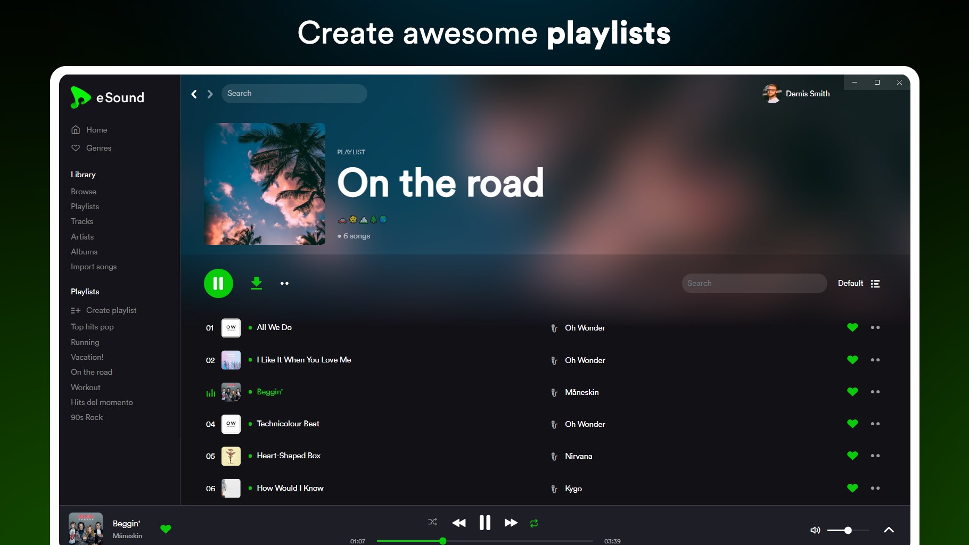969x545 pixels.
Task: Open the queue list icon beside Default
Action: [875, 283]
